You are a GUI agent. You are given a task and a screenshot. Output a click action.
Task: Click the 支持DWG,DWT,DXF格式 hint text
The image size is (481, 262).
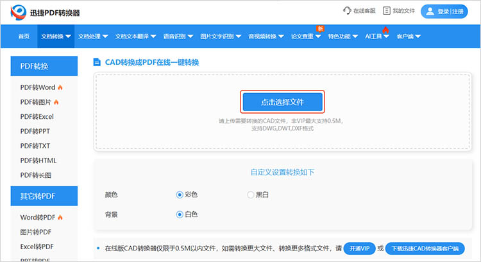283,128
